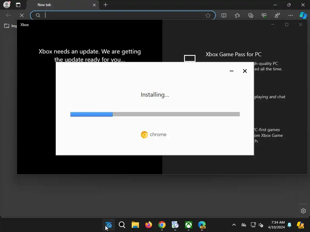Click the Chrome installing progress bar
The height and width of the screenshot is (232, 310).
[155, 114]
